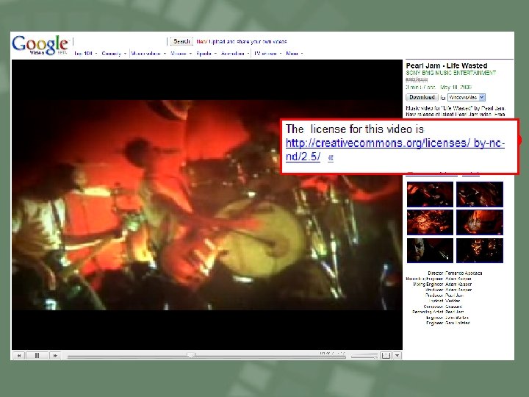
Task: Open the Windows/Mac platform dropdown
Action: (467, 97)
